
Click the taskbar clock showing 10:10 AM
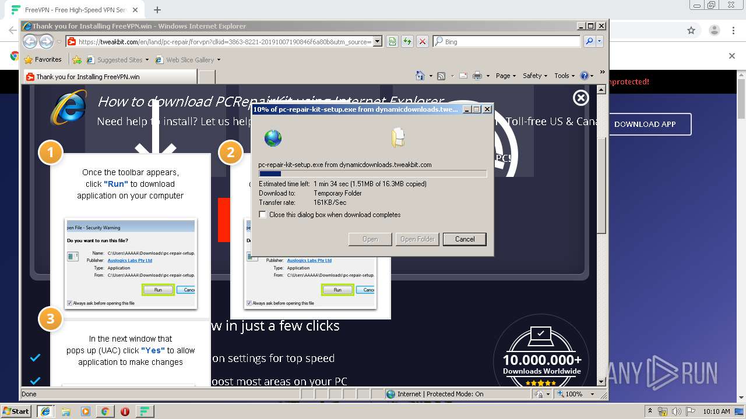pyautogui.click(x=716, y=411)
